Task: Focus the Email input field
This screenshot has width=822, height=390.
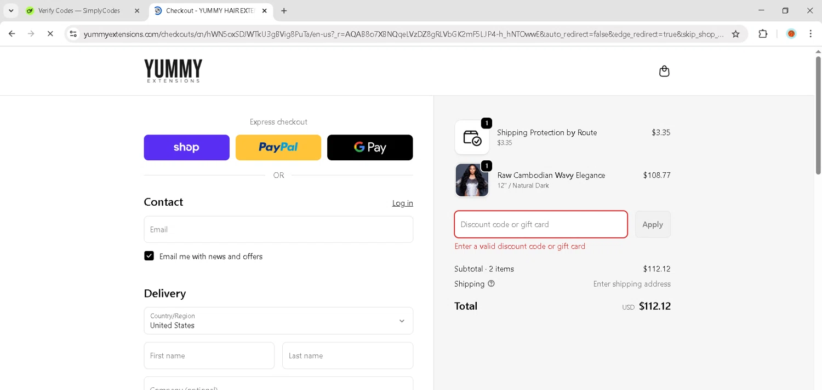Action: 278,229
